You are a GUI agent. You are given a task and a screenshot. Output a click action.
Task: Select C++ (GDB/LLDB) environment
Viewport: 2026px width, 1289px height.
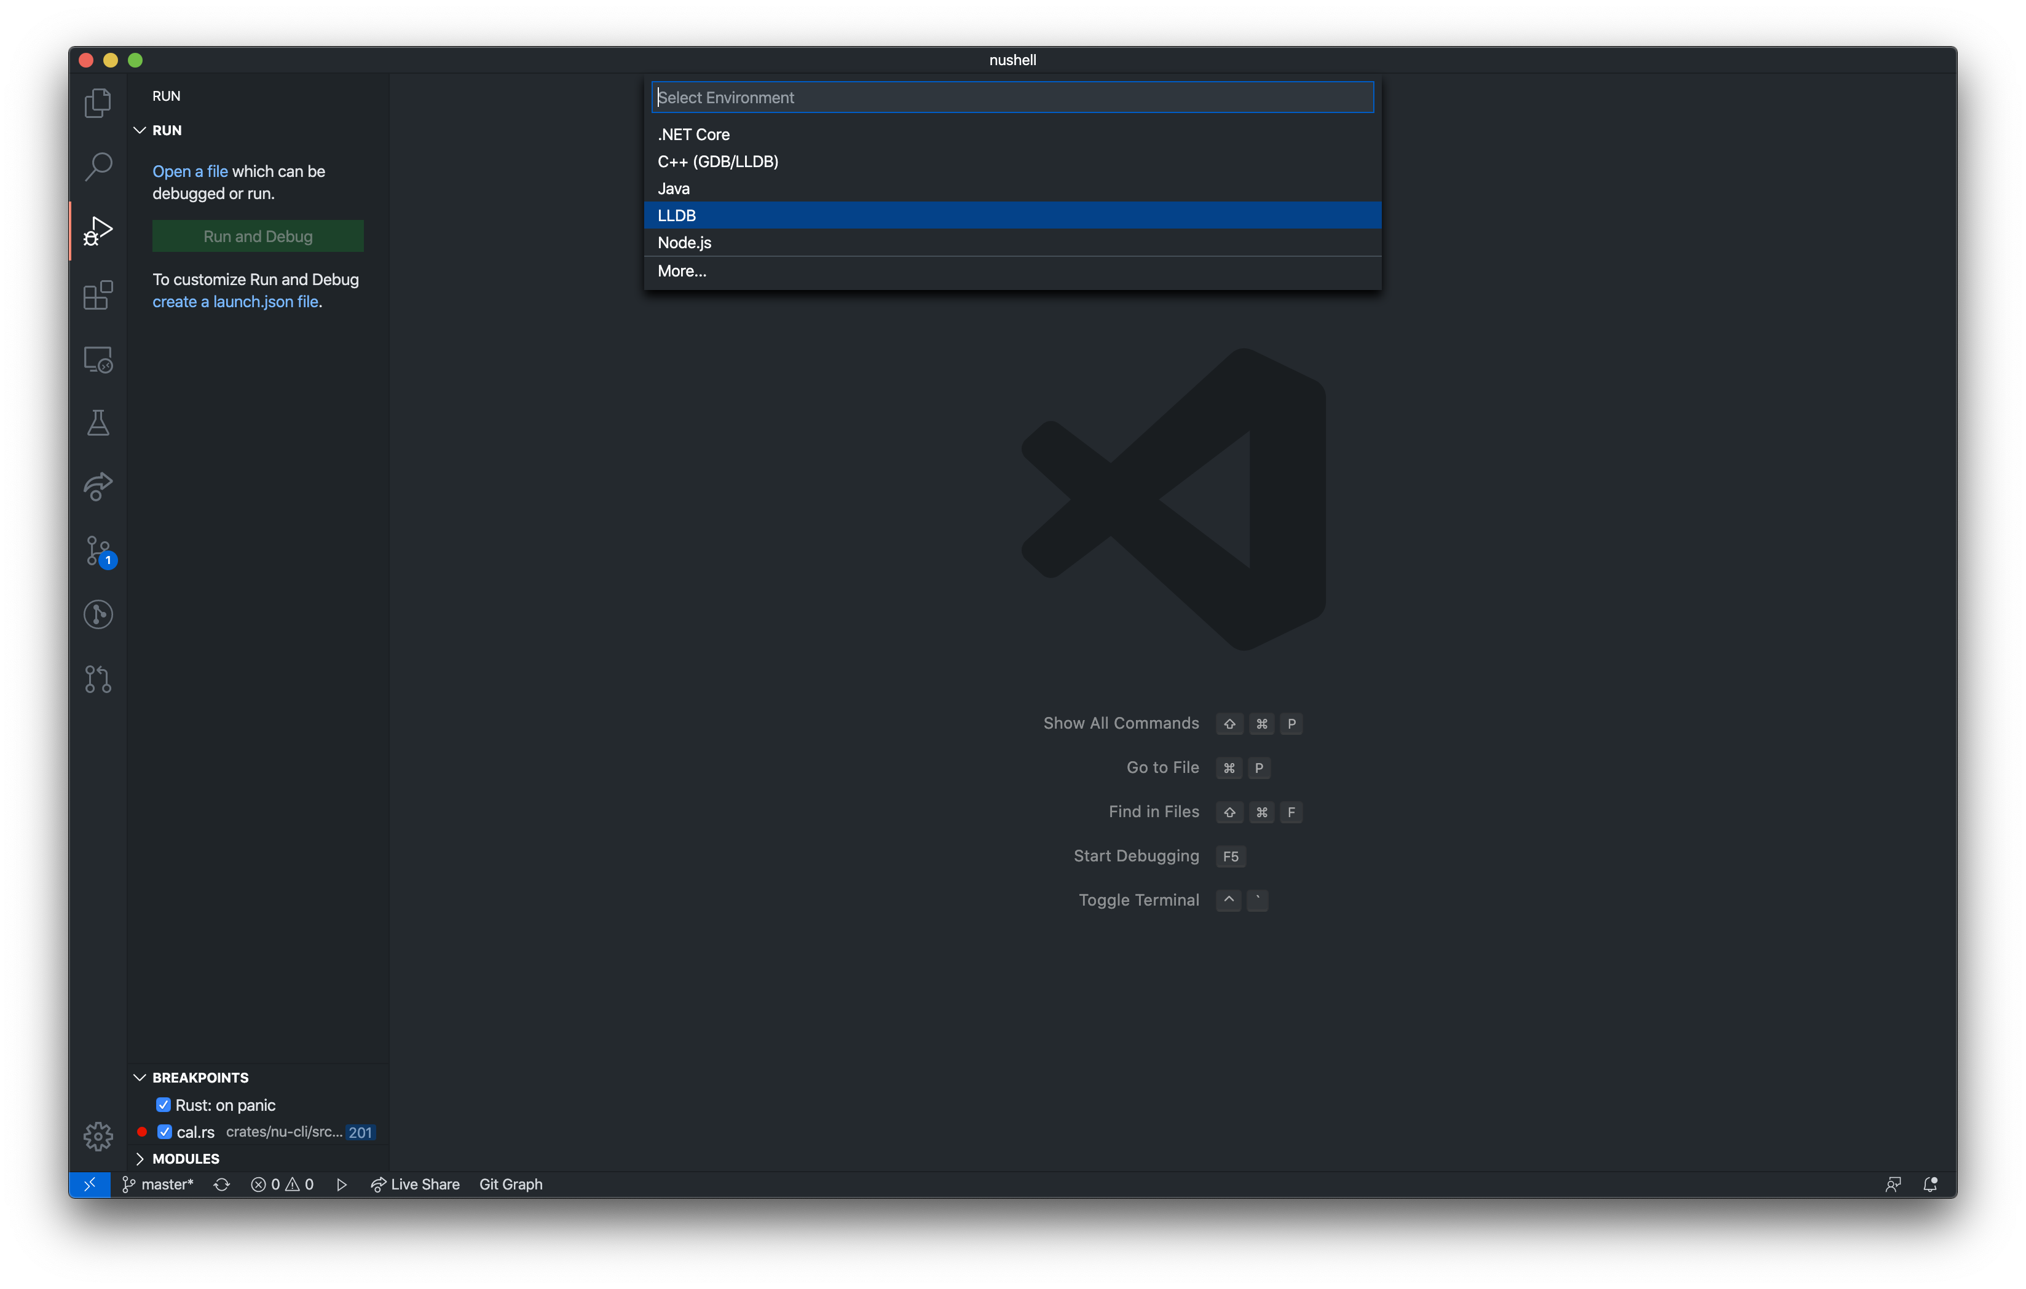(x=1012, y=162)
